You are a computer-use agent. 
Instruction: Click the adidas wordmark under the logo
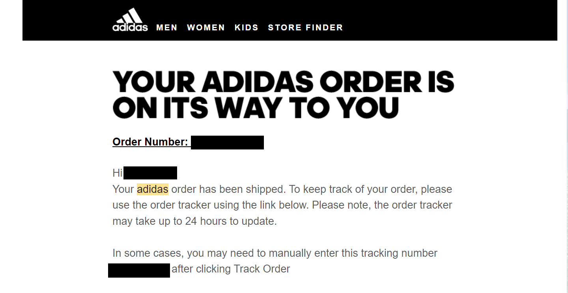pos(130,27)
